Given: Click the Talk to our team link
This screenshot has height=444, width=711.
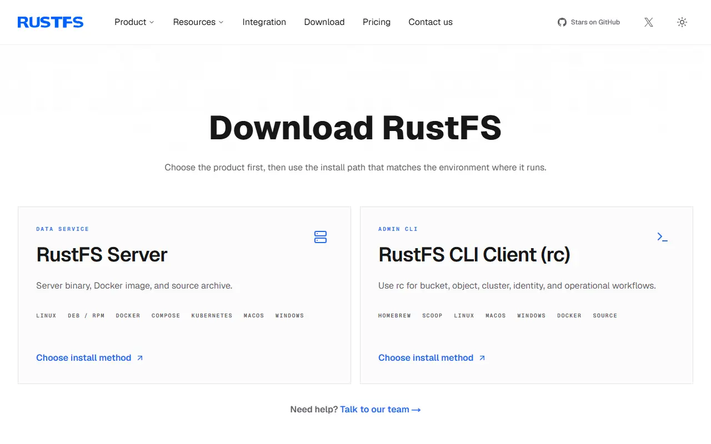Looking at the screenshot, I should coord(380,410).
